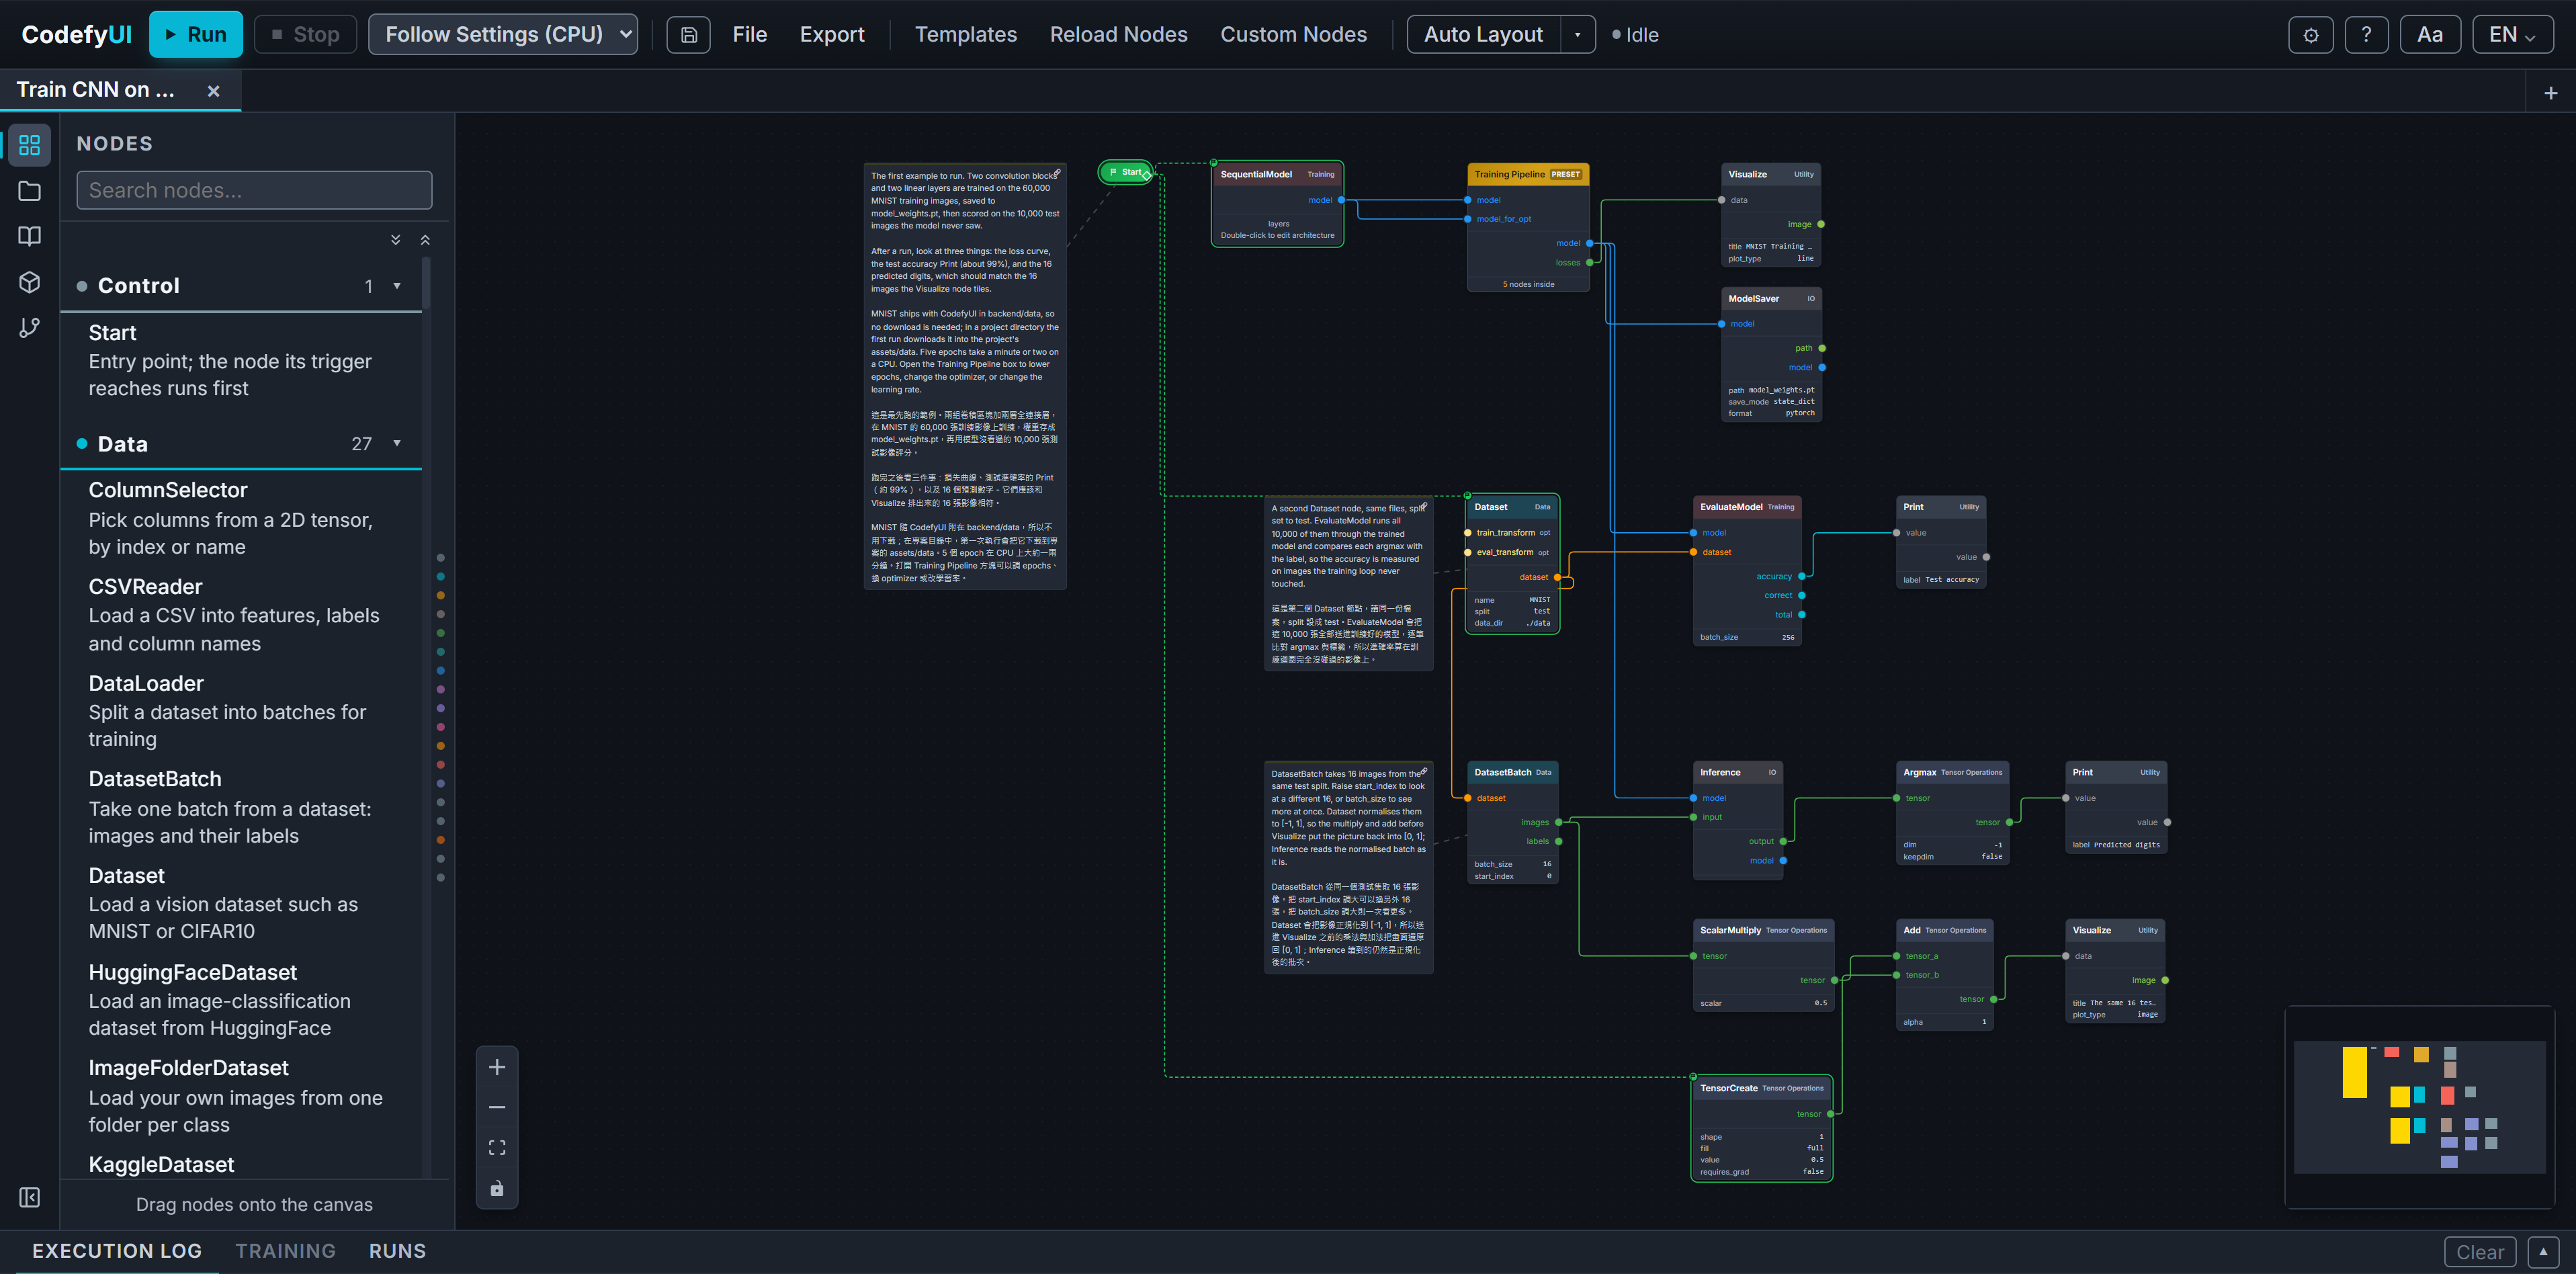Click the Aa font size button

pos(2430,35)
